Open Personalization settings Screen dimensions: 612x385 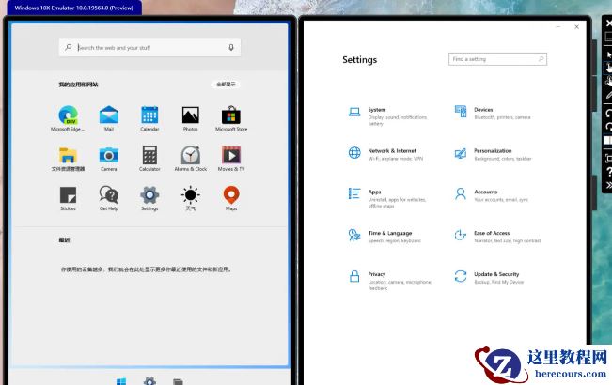tap(493, 154)
